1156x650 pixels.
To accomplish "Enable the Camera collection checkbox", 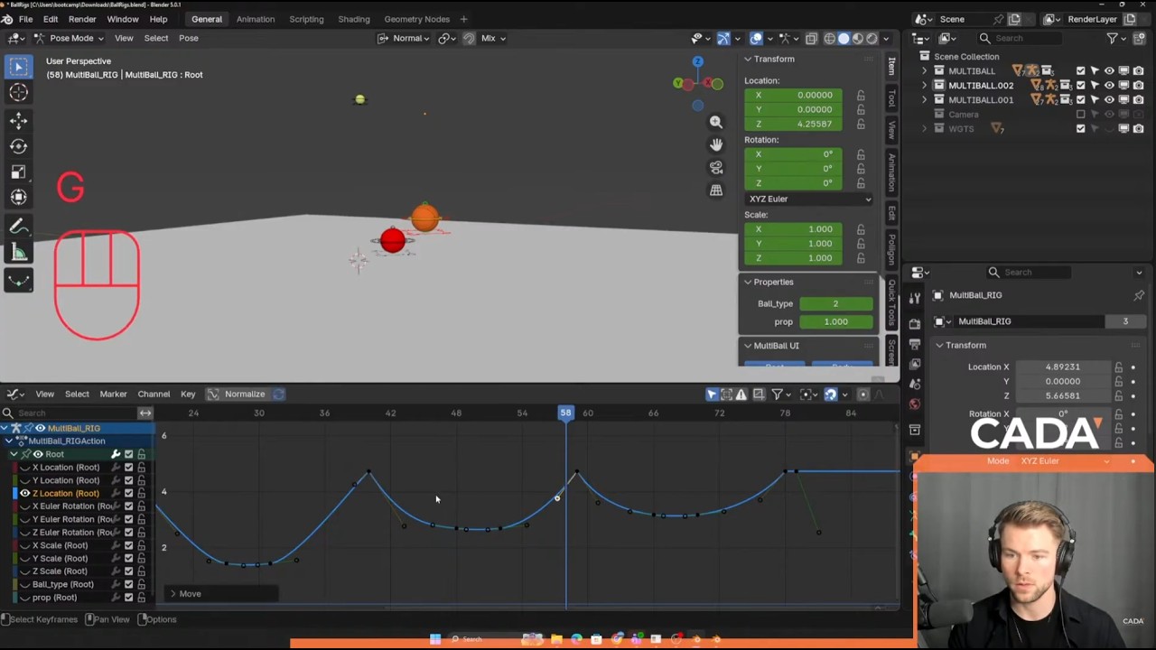I will [x=1081, y=115].
